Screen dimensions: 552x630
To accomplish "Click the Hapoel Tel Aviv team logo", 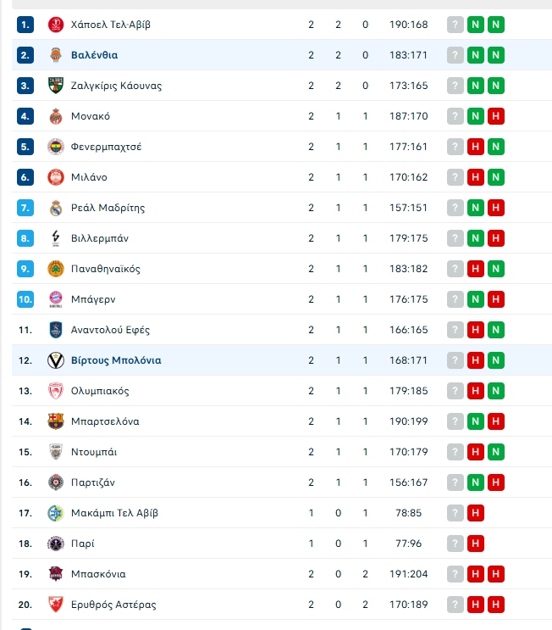I will (56, 25).
